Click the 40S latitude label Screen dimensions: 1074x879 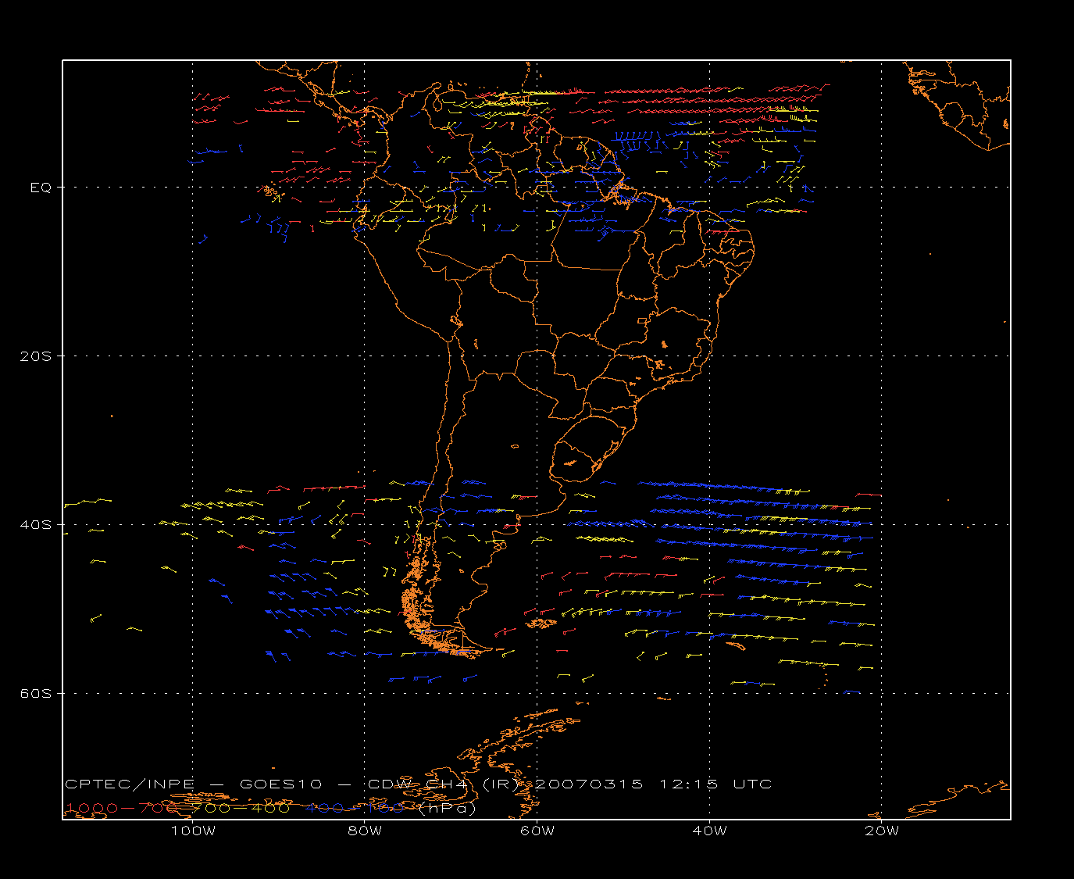tap(36, 524)
